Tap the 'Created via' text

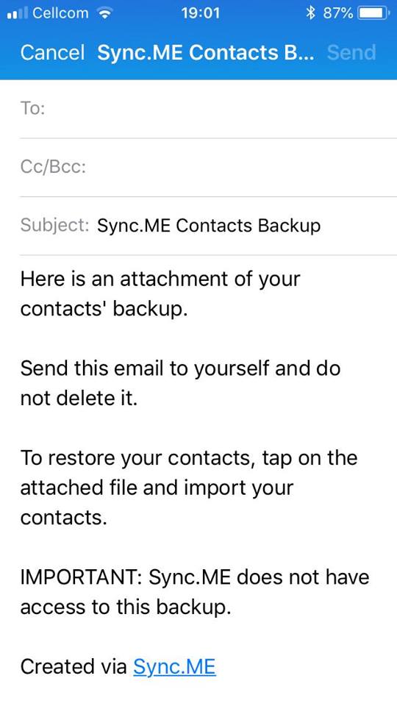click(74, 666)
